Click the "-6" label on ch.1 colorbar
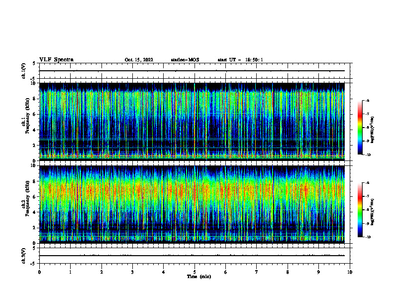The image size is (394, 305). [x=367, y=101]
